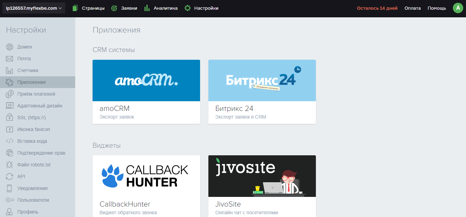This screenshot has height=217, width=466.
Task: Click the green user avatar 'A'
Action: (458, 8)
